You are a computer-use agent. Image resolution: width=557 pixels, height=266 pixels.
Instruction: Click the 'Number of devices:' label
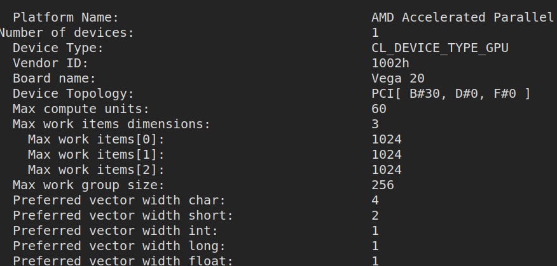[66, 33]
